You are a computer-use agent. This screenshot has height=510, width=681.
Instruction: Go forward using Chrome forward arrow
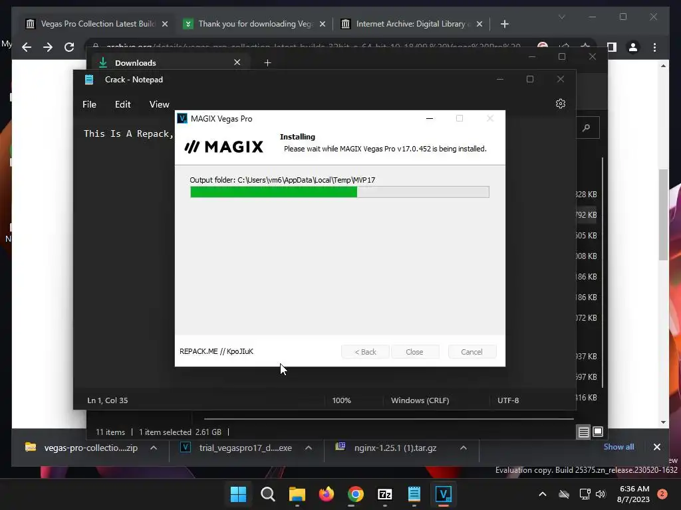coord(48,47)
